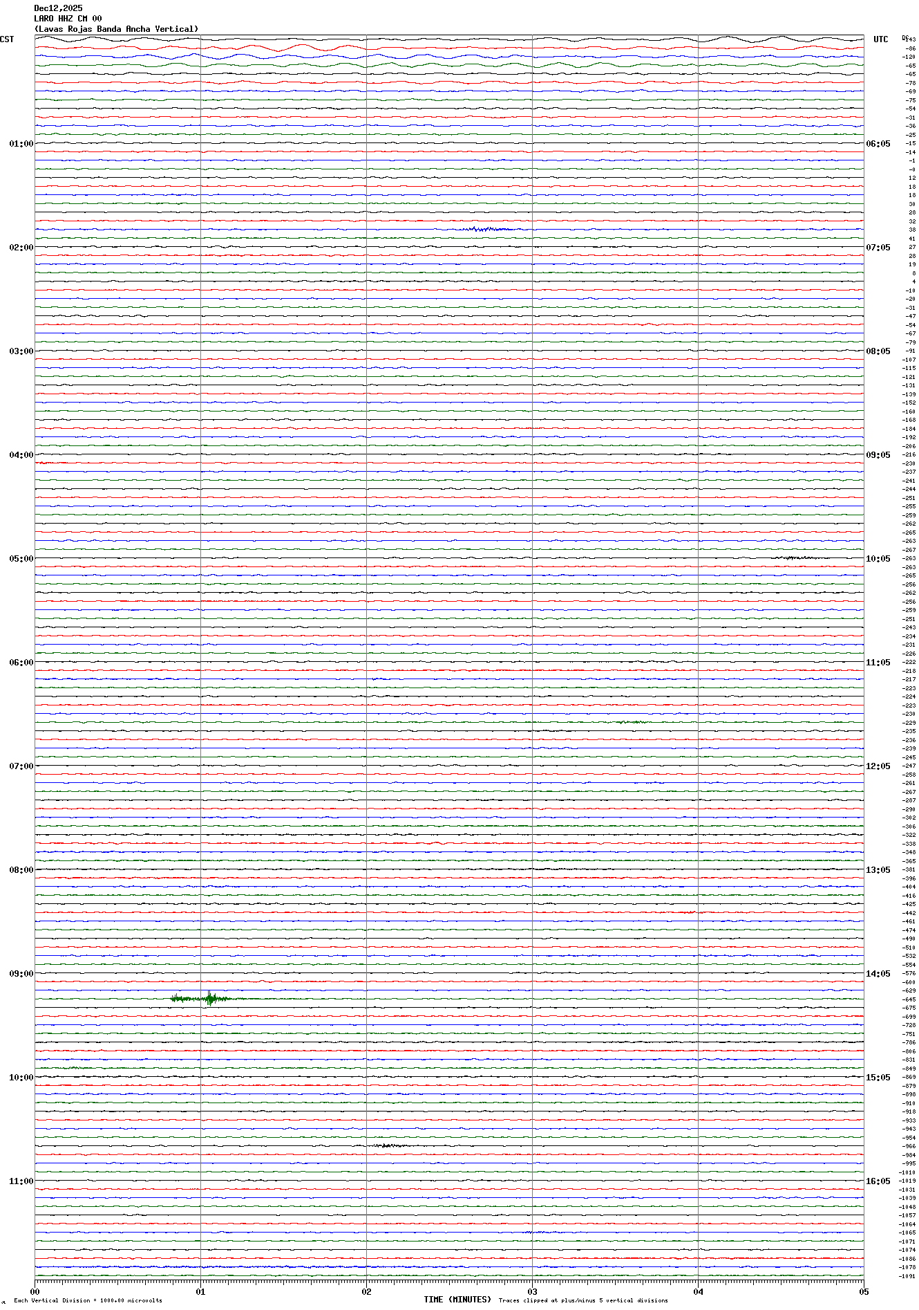Click minute 05 on the bottom axis
The image size is (919, 1310).
tap(863, 1291)
